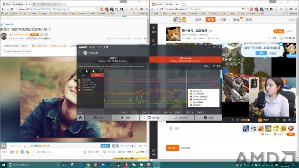Screen dimensions: 299x168
Task: Expand more share options arrow
Action: click(33, 152)
